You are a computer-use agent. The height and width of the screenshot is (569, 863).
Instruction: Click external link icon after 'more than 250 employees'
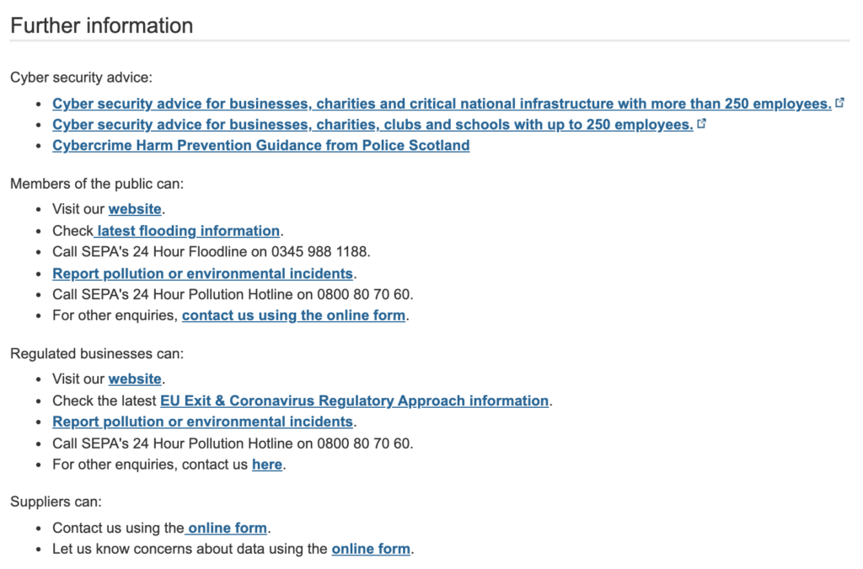tap(839, 102)
